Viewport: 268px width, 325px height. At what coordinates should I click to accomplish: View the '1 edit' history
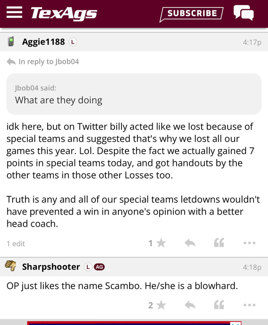(16, 244)
